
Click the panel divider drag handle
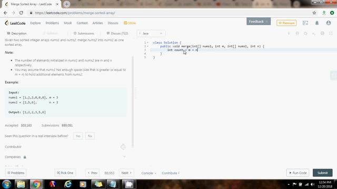coord(136,93)
